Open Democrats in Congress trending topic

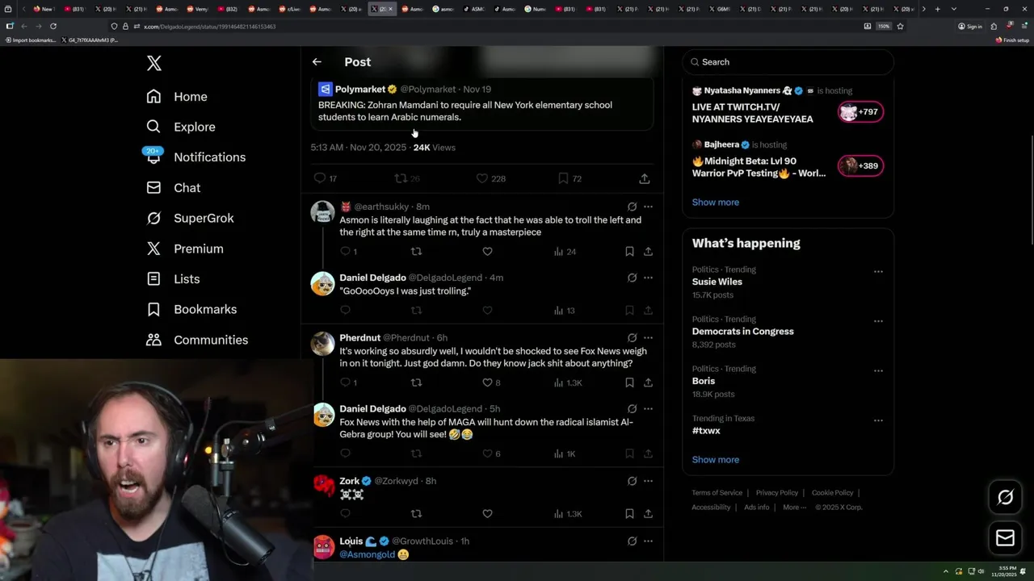click(742, 332)
